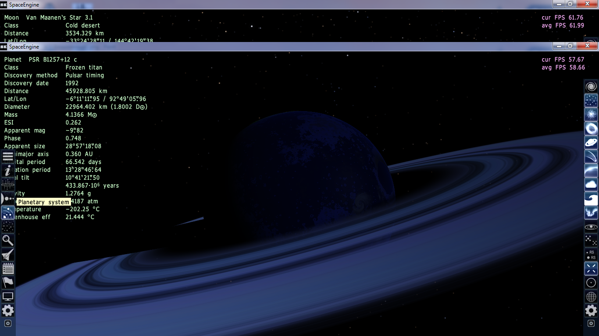Open the right toolbar settings gear
Screen dimensions: 599x336
[x=591, y=310]
